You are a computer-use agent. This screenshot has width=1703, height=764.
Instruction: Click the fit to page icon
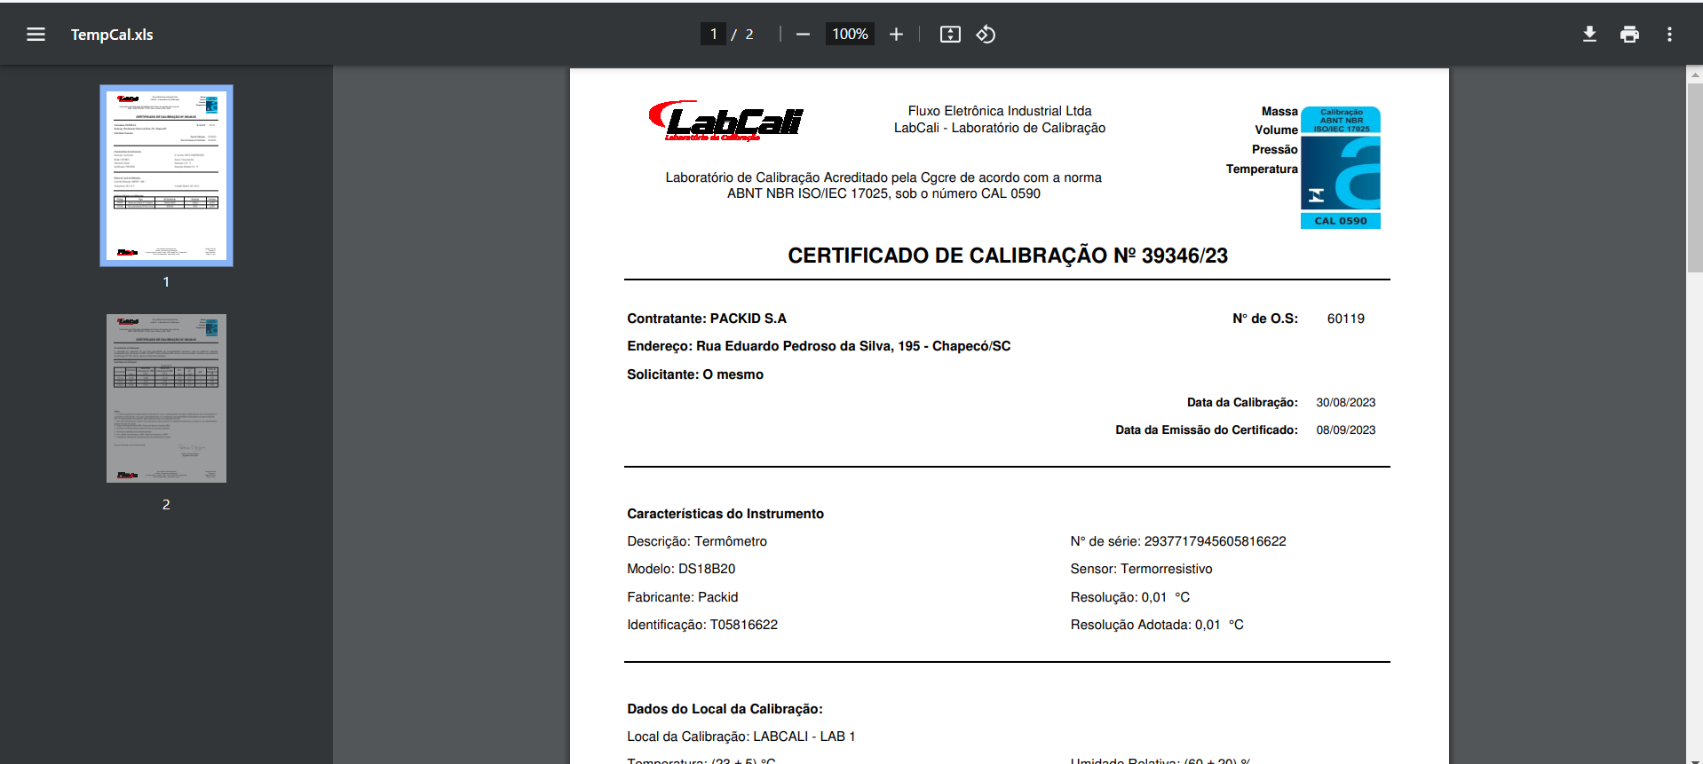tap(950, 35)
